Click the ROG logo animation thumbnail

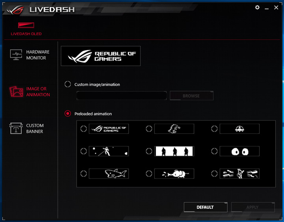coord(109,129)
